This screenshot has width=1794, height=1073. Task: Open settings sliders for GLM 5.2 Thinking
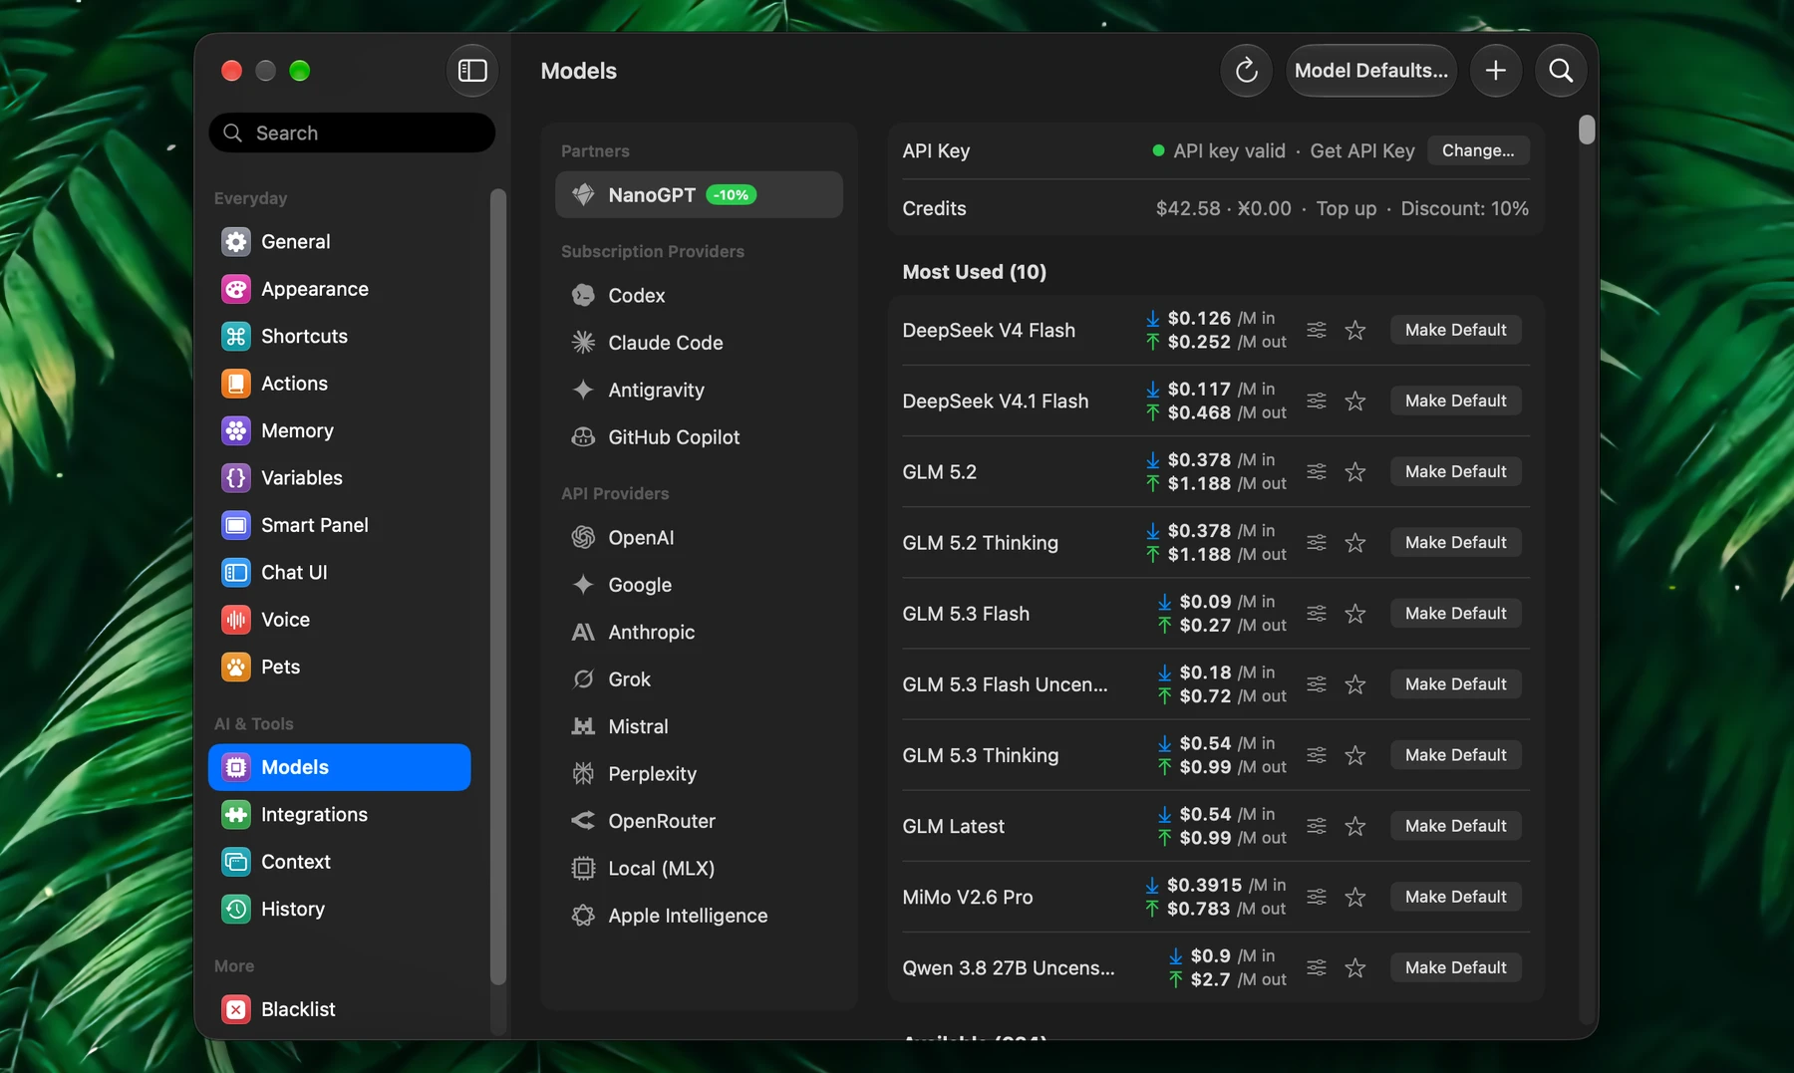[x=1317, y=542]
